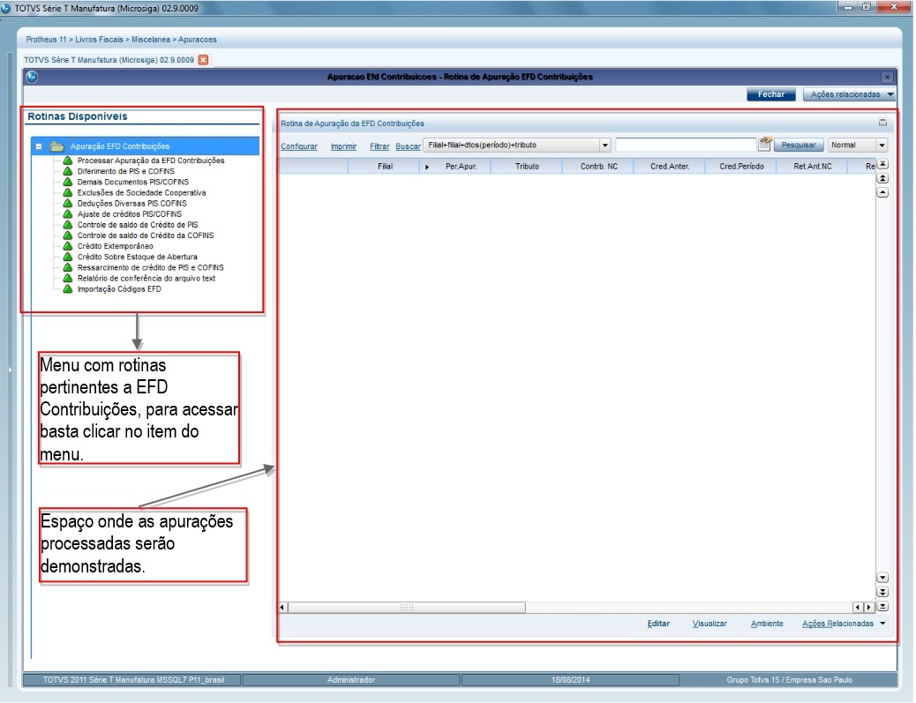Click the round globe icon in the blue title bar
The height and width of the screenshot is (703, 916).
pyautogui.click(x=32, y=77)
